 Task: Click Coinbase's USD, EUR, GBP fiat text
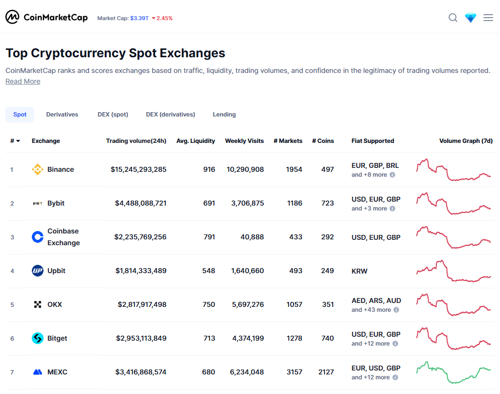coord(376,237)
